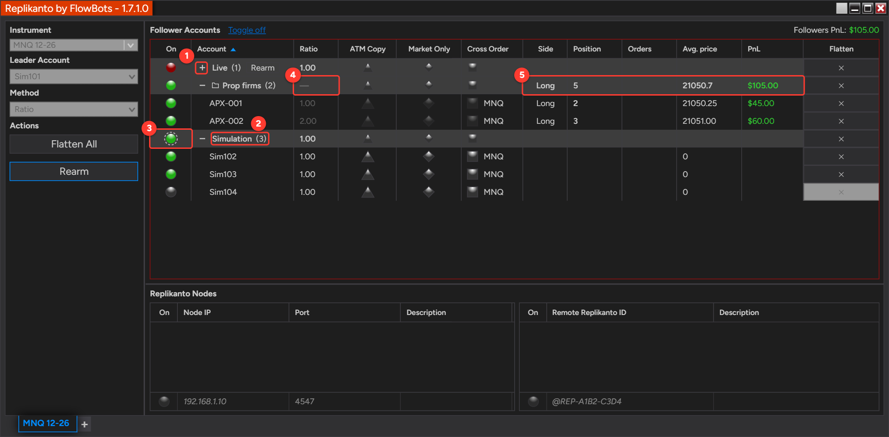889x437 pixels.
Task: Enable remote Replikanto @REP-A1B2-C3D4 On indicator
Action: click(533, 401)
